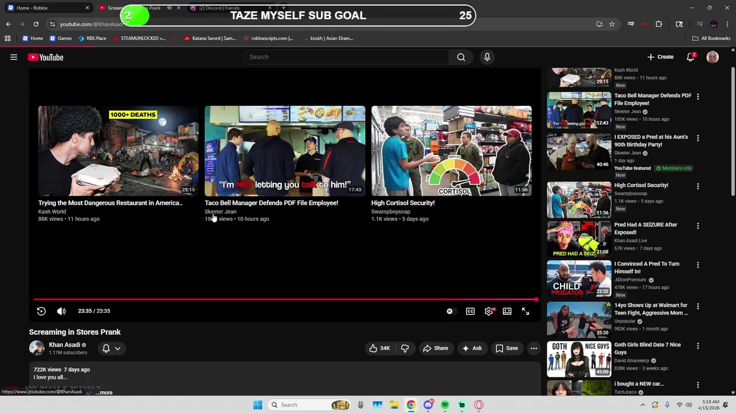Open the Goth Girls Blind Date sidebar thumbnail
Screen dimensions: 736x414
pos(579,359)
